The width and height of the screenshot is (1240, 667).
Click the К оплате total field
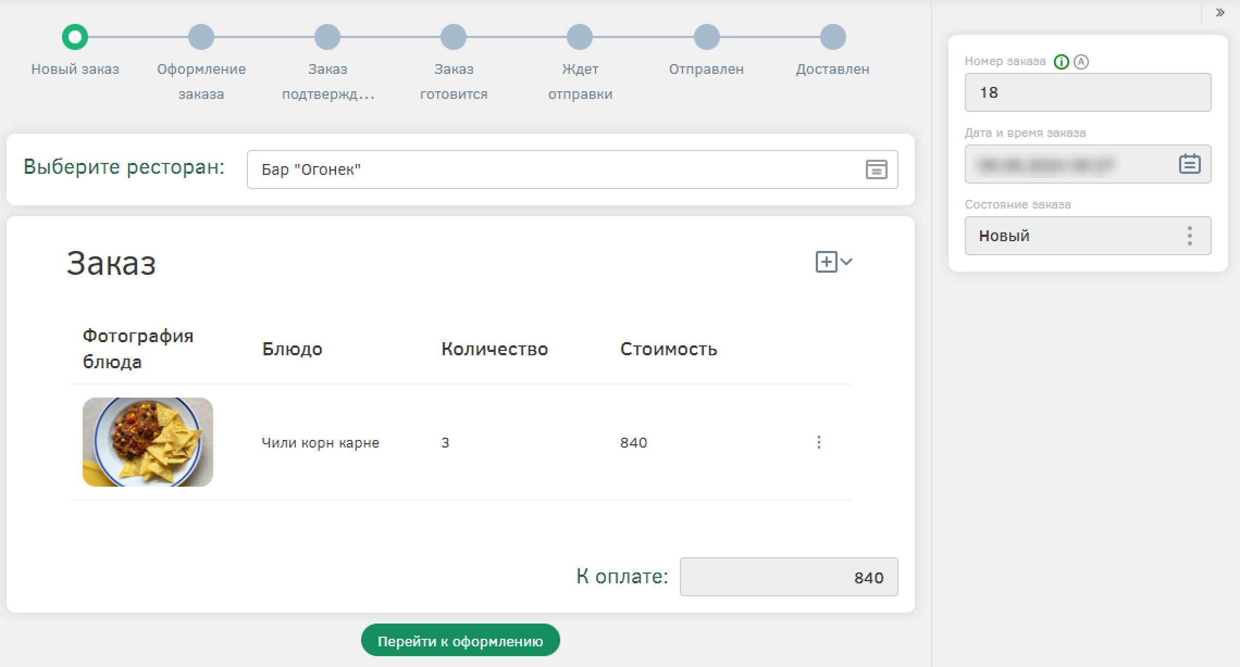(789, 577)
